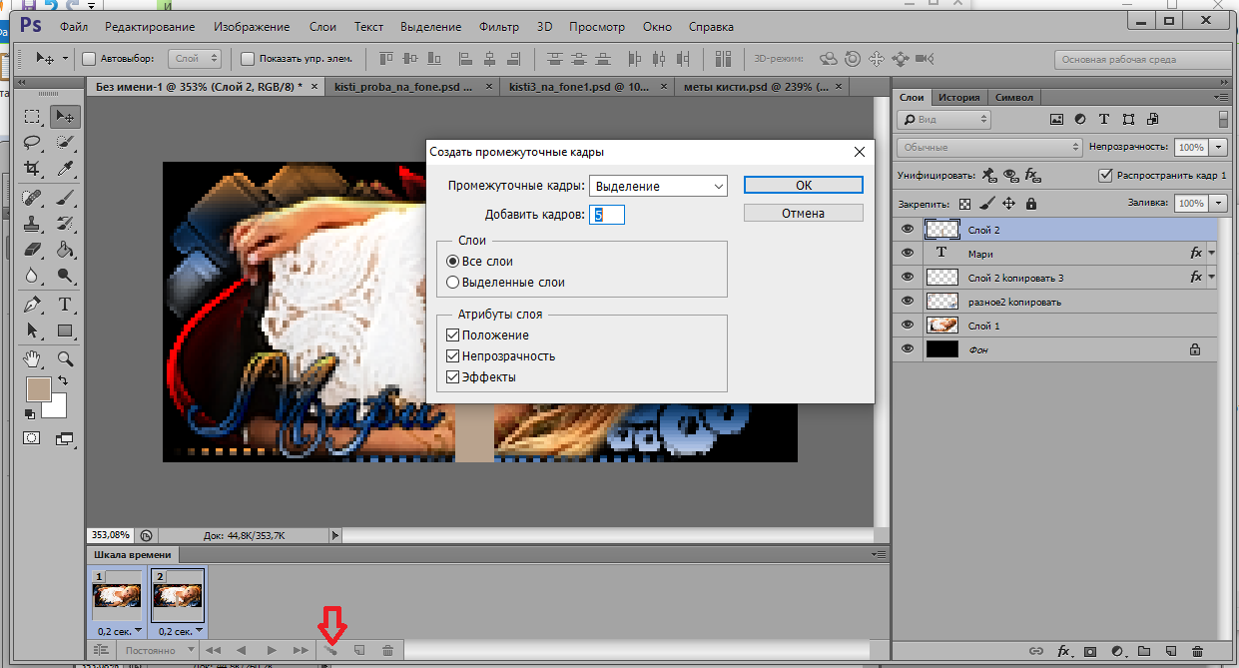Open the Фильтр menu
The width and height of the screenshot is (1239, 668).
(x=498, y=27)
